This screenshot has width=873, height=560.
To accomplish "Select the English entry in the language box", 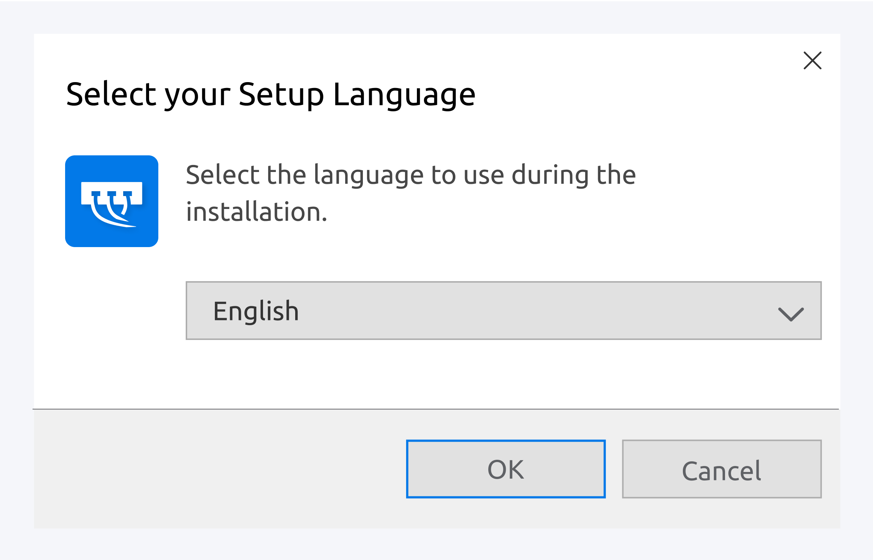I will (257, 311).
